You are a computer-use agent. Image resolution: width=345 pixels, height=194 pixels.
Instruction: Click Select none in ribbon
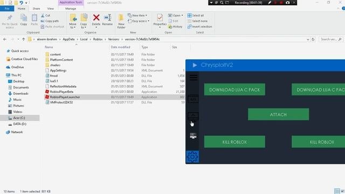(197, 21)
